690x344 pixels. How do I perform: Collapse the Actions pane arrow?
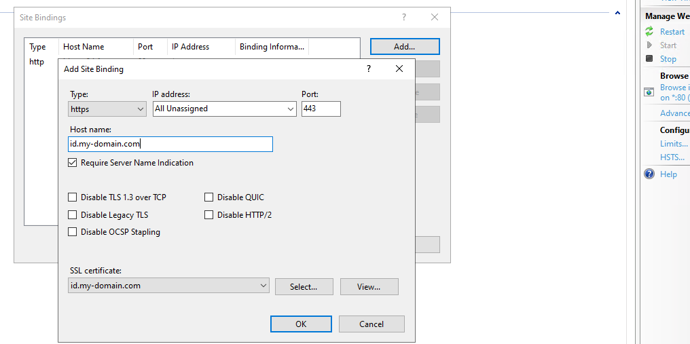(617, 13)
